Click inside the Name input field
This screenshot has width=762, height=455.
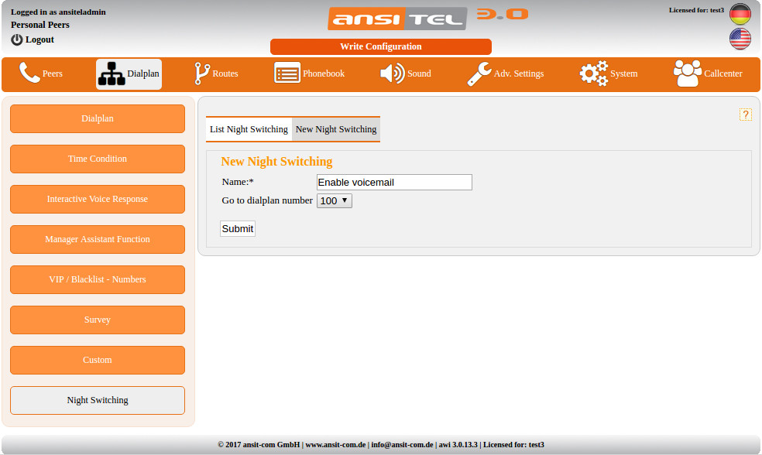click(393, 182)
